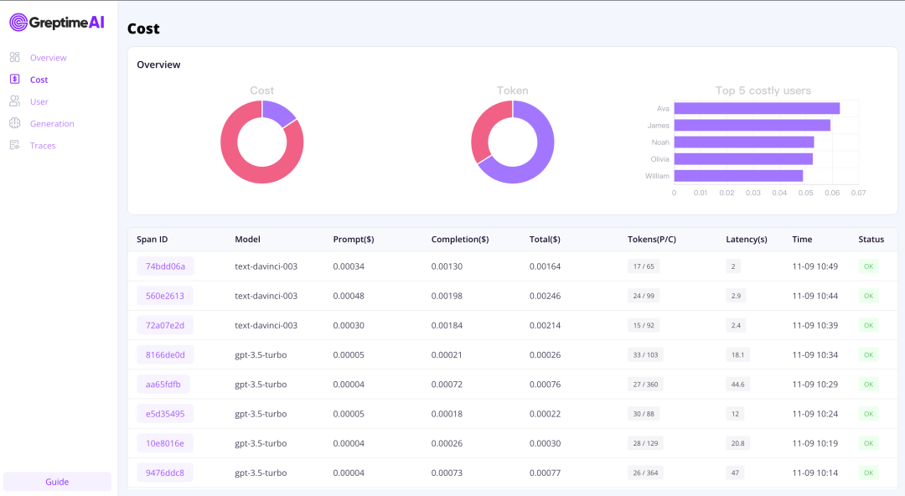Click the Overview grid icon in sidebar
Screen dimensions: 905x496
(x=14, y=58)
